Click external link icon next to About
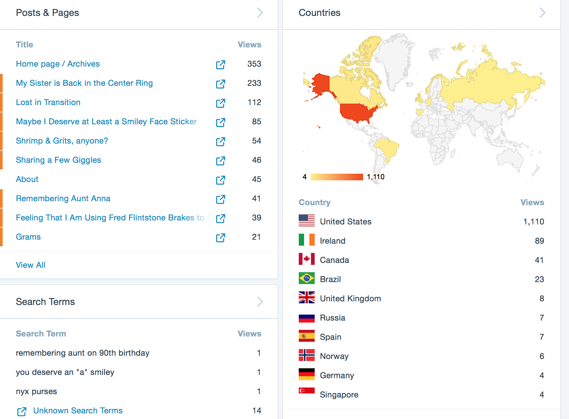 (221, 180)
